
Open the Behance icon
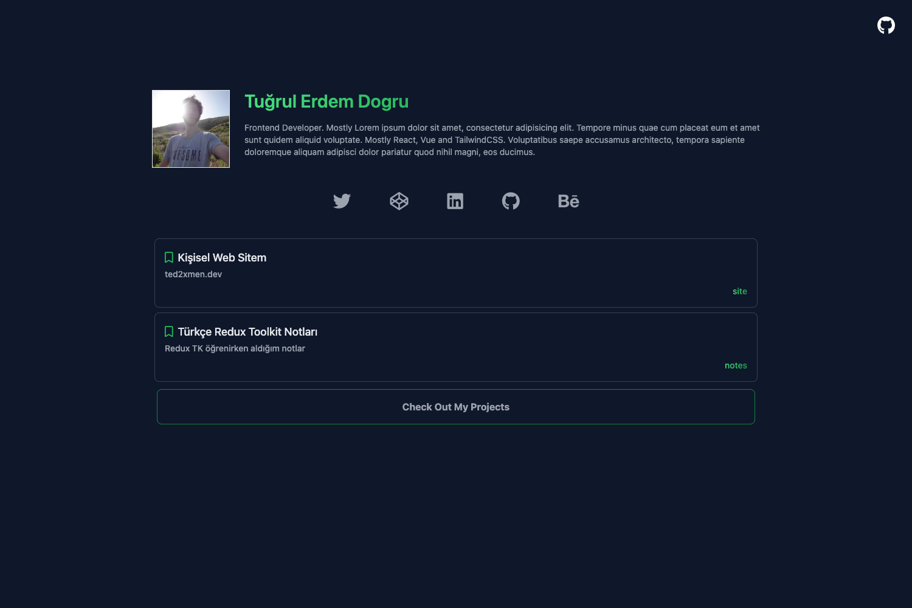coord(568,201)
